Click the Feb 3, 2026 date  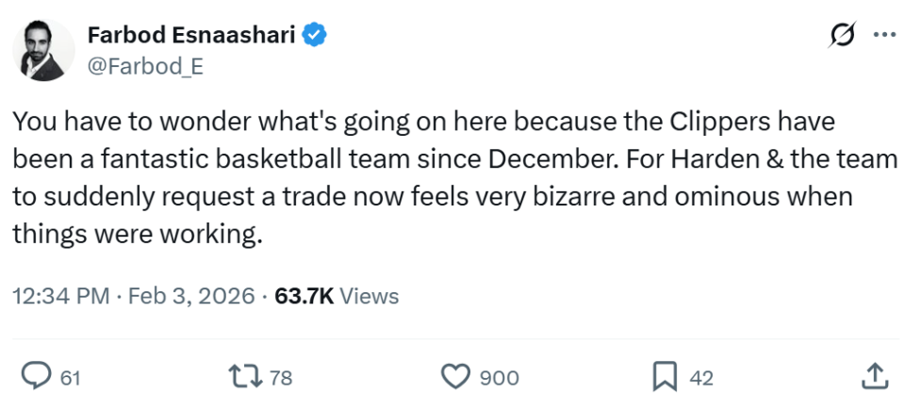[x=191, y=296]
